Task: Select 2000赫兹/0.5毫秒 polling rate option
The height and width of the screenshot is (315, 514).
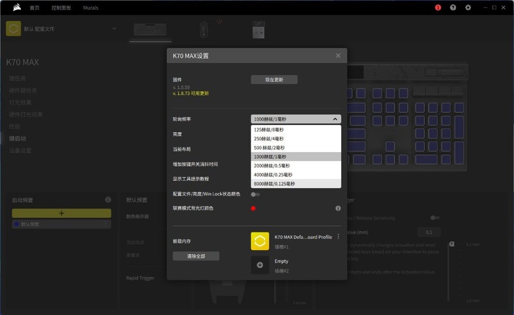Action: coord(296,166)
